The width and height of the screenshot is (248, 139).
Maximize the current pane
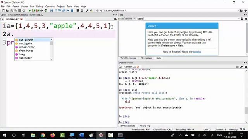tap(78, 10)
